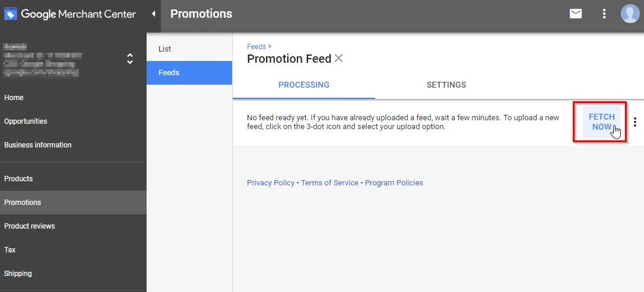Open the top bar three-dot menu
Viewport: 644px width, 292px height.
tap(604, 14)
